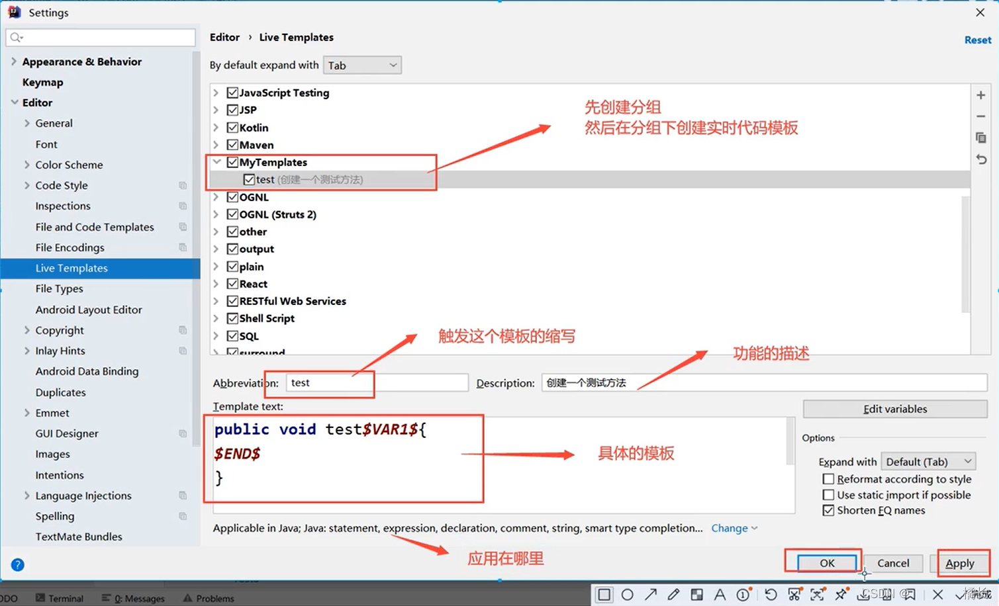Open the Expand with Default (Tab) dropdown
This screenshot has height=606, width=999.
tap(928, 461)
